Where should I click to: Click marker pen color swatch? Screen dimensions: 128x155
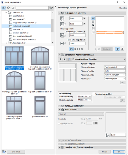click(95, 123)
